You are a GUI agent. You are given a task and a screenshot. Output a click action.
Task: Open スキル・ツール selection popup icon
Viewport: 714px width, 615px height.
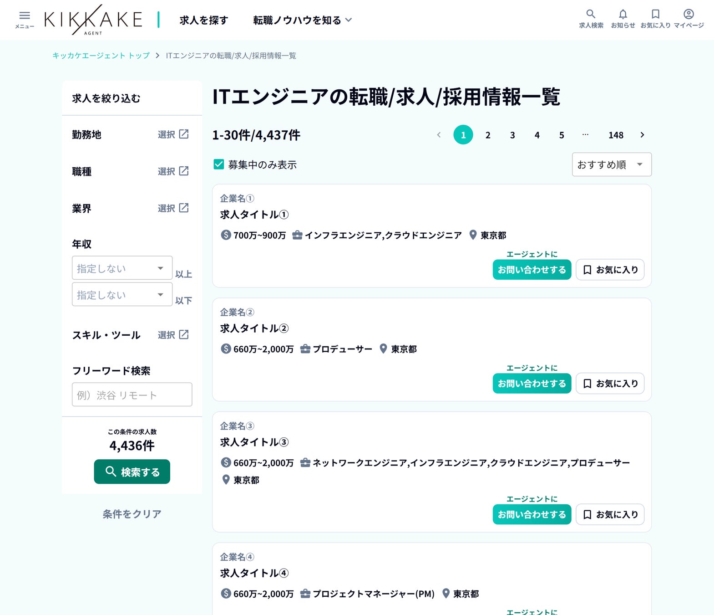(183, 335)
